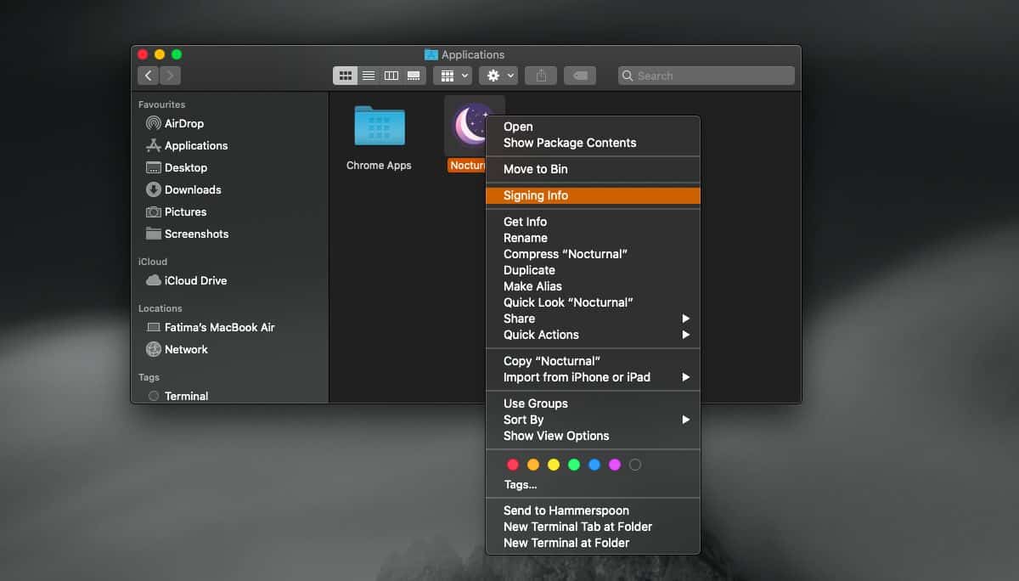Apply the blue tag color
Viewport: 1019px width, 581px height.
pyautogui.click(x=594, y=465)
